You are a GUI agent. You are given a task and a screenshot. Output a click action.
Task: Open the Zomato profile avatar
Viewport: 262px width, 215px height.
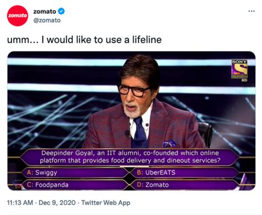coord(18,15)
